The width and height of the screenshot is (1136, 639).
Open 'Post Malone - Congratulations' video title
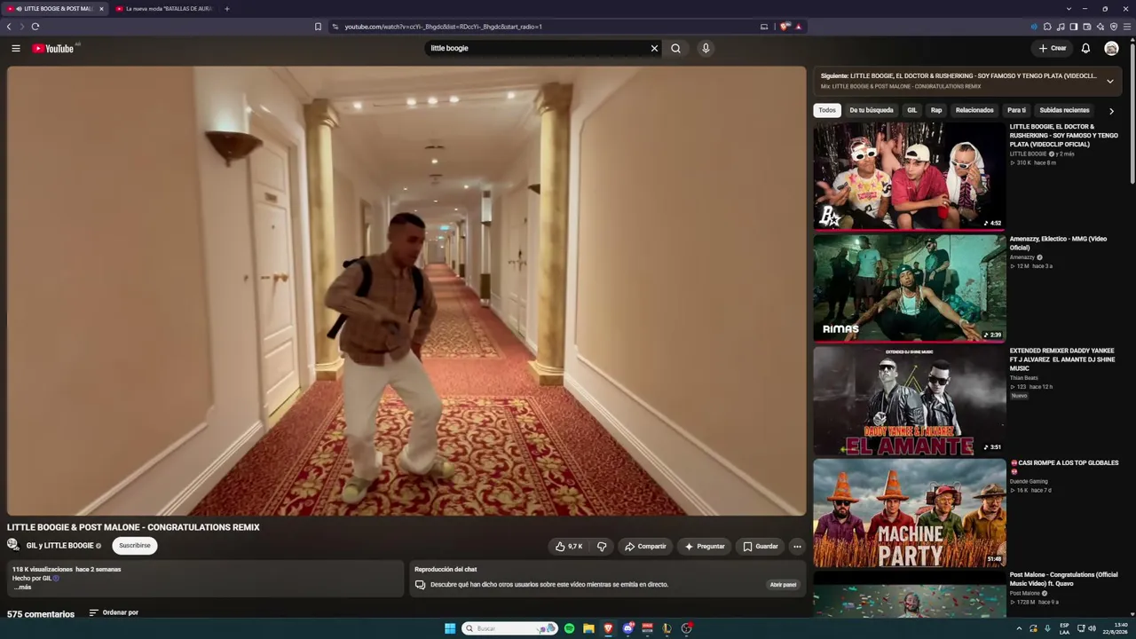coord(1063,579)
